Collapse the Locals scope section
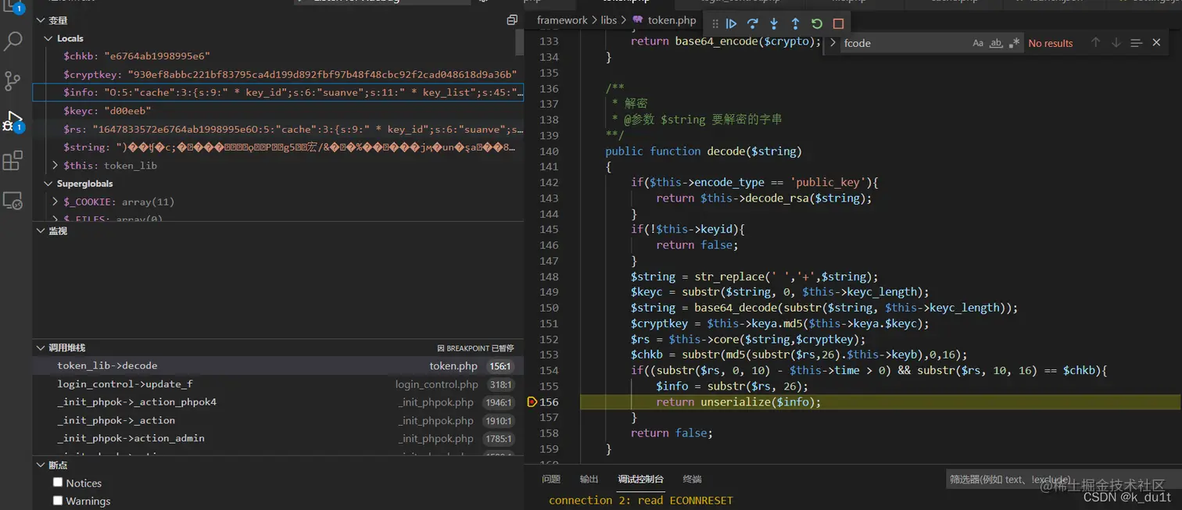The image size is (1182, 510). click(x=49, y=38)
